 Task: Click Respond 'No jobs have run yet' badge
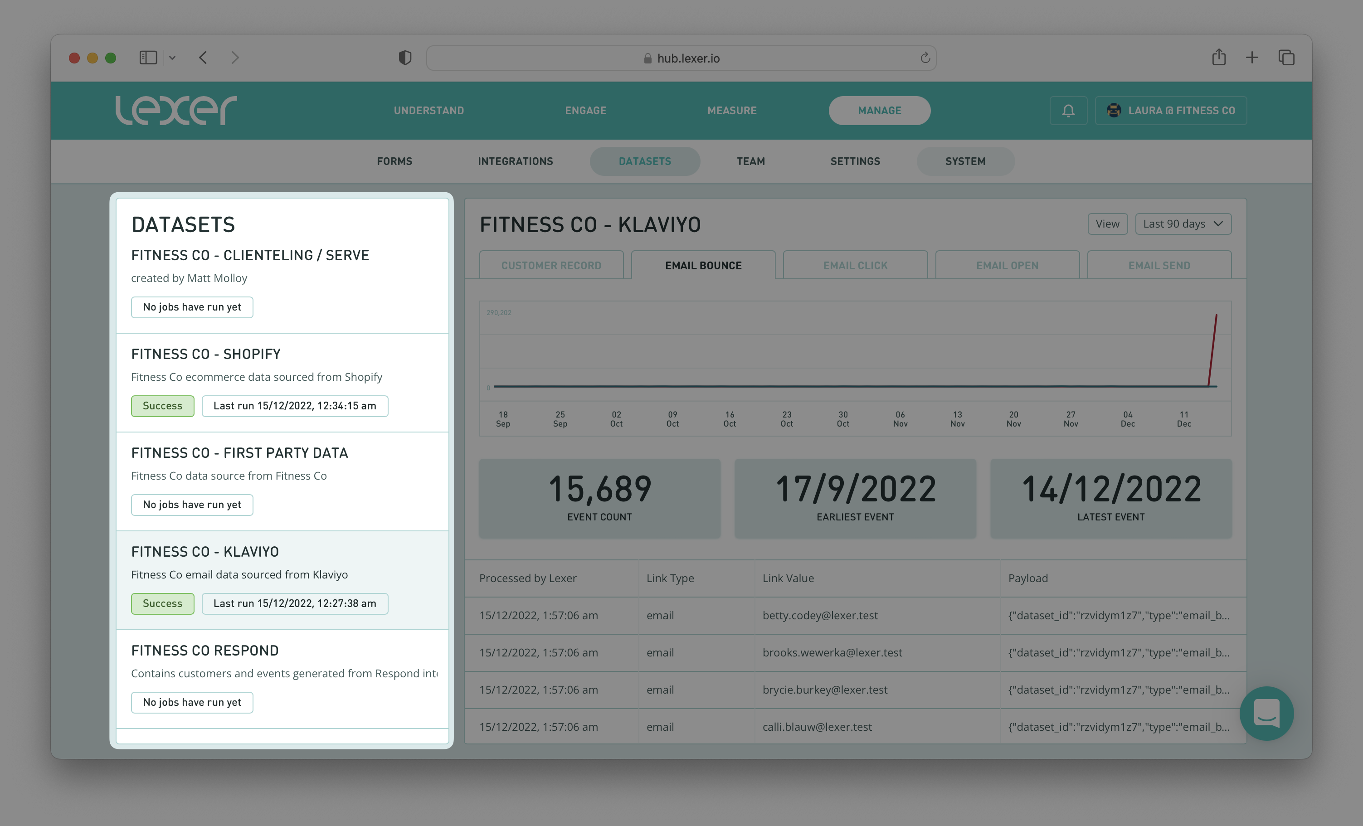click(x=192, y=703)
